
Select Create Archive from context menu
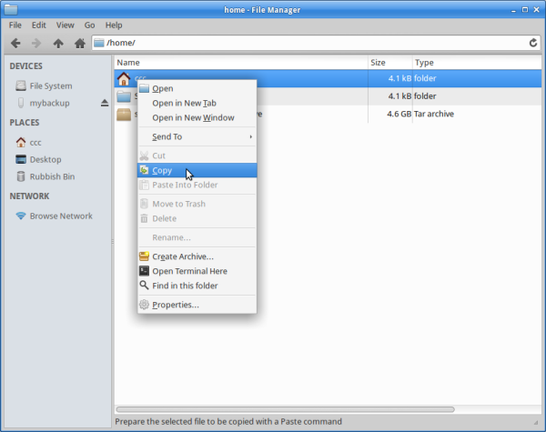[182, 256]
